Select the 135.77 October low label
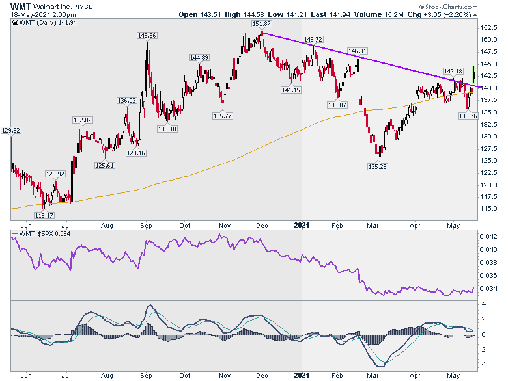Viewport: 508px width, 381px height. click(x=223, y=116)
